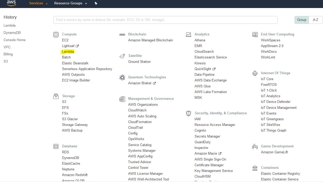Open Lambda from the History list
Viewport: 323px width, 182px height.
(10, 26)
